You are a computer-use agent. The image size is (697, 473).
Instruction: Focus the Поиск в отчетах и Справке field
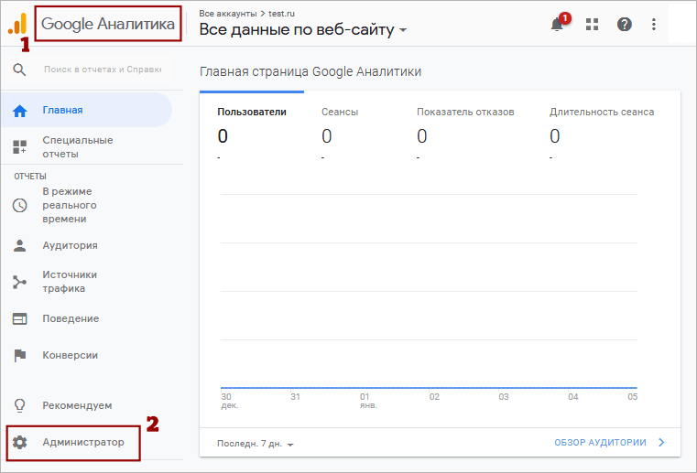pos(103,70)
